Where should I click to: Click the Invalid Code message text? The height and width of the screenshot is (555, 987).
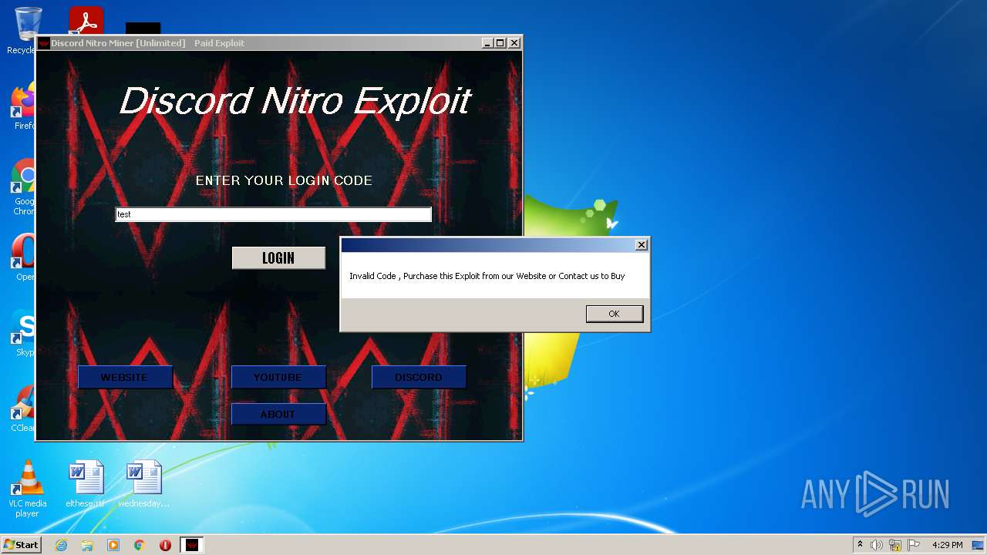pyautogui.click(x=487, y=276)
